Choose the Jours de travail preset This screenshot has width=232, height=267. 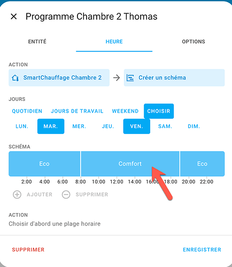pyautogui.click(x=77, y=111)
